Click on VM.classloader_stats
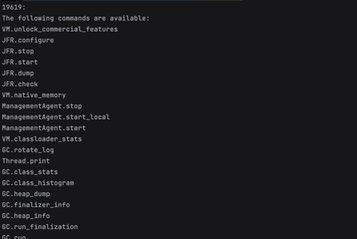 click(x=42, y=139)
